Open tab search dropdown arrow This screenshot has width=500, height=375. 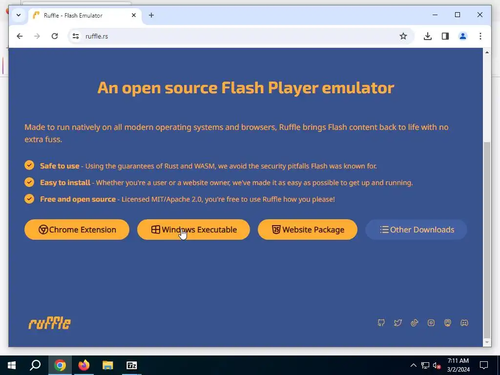click(x=19, y=15)
